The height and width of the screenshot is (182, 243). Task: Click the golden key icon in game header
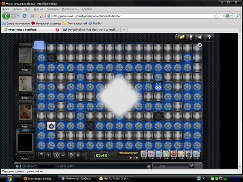pyautogui.click(x=181, y=37)
